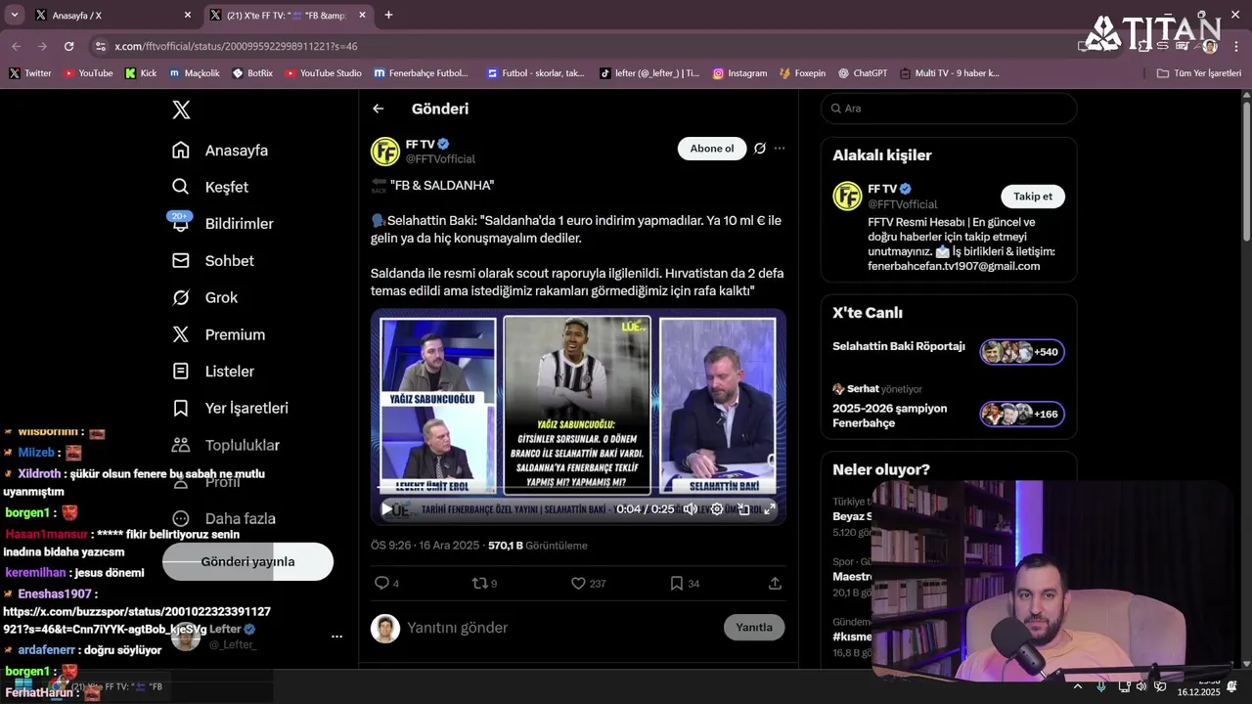This screenshot has height=704, width=1252.
Task: Open Anasayfa in the X sidebar
Action: pyautogui.click(x=220, y=151)
